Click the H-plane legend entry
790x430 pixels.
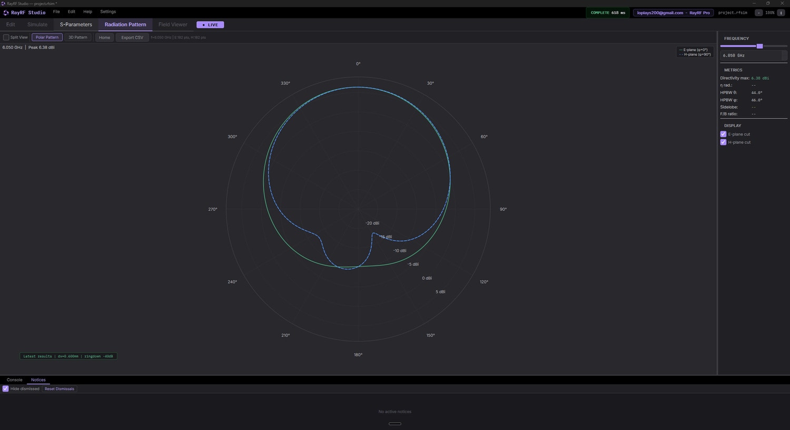tap(695, 54)
